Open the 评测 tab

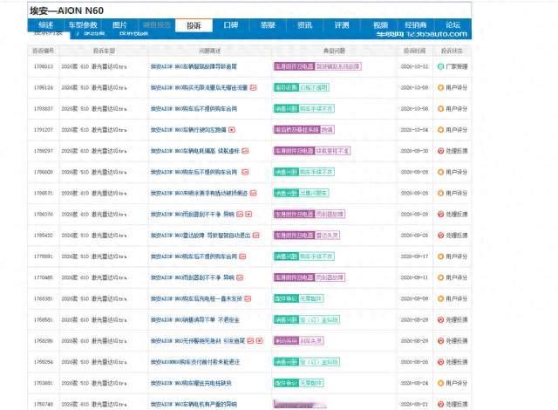[342, 25]
